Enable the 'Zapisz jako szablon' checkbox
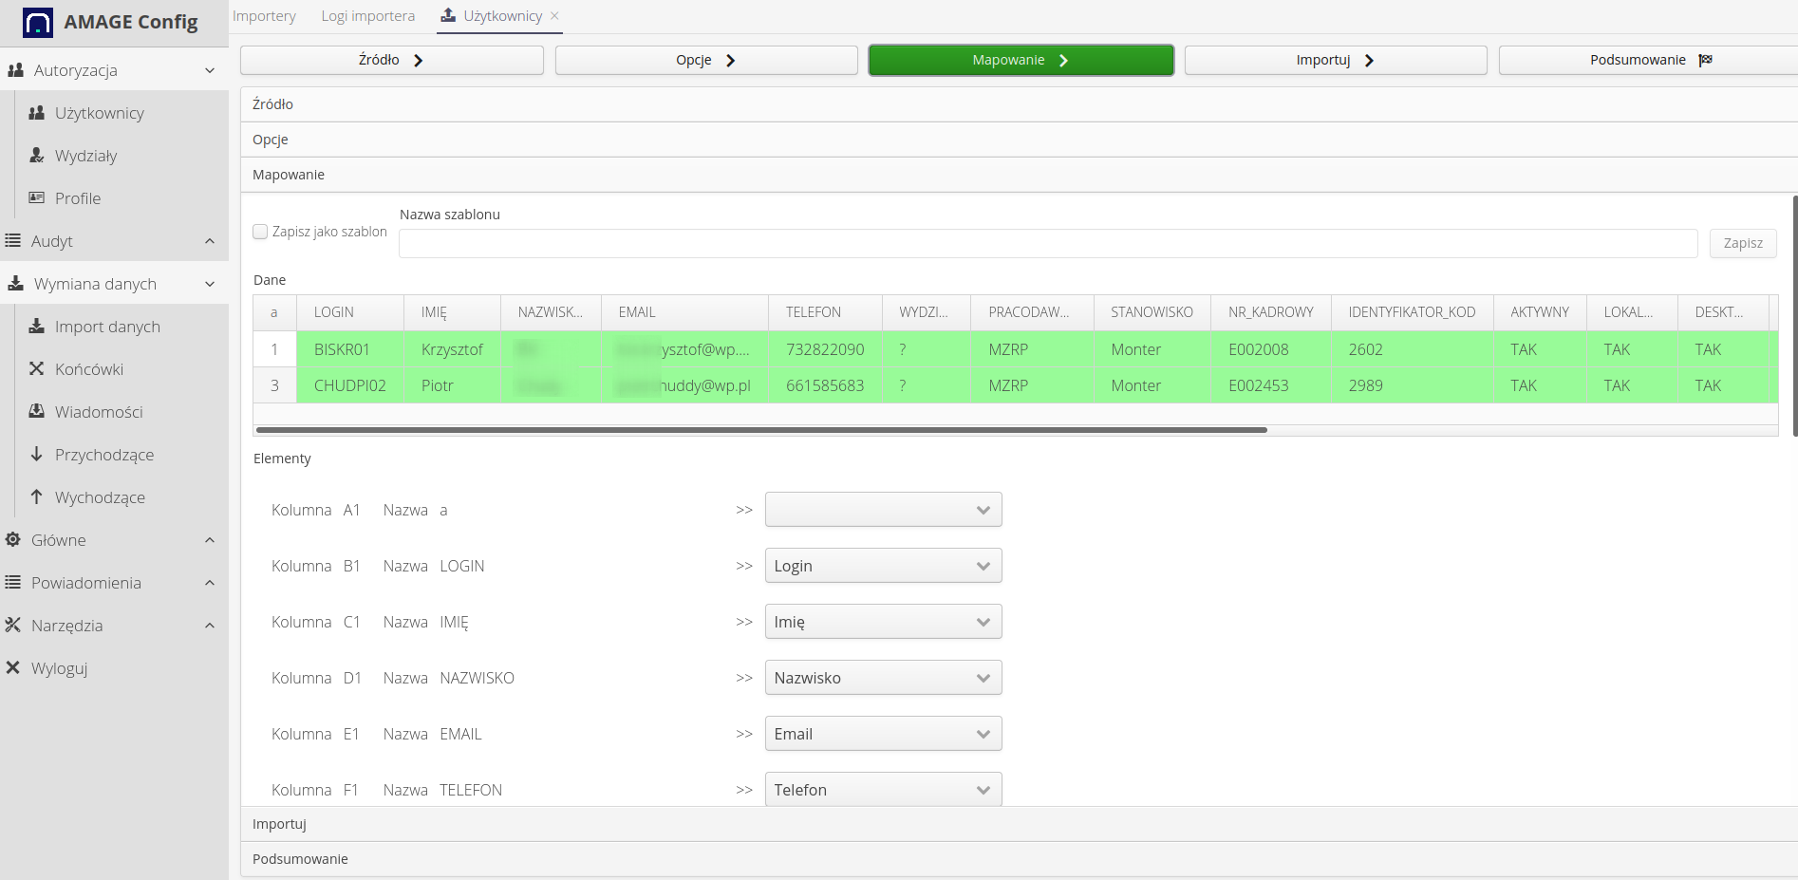Image resolution: width=1798 pixels, height=880 pixels. click(260, 232)
